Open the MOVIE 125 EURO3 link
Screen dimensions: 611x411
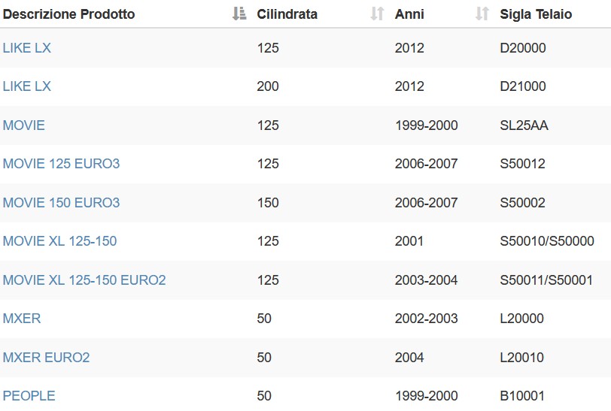point(61,164)
